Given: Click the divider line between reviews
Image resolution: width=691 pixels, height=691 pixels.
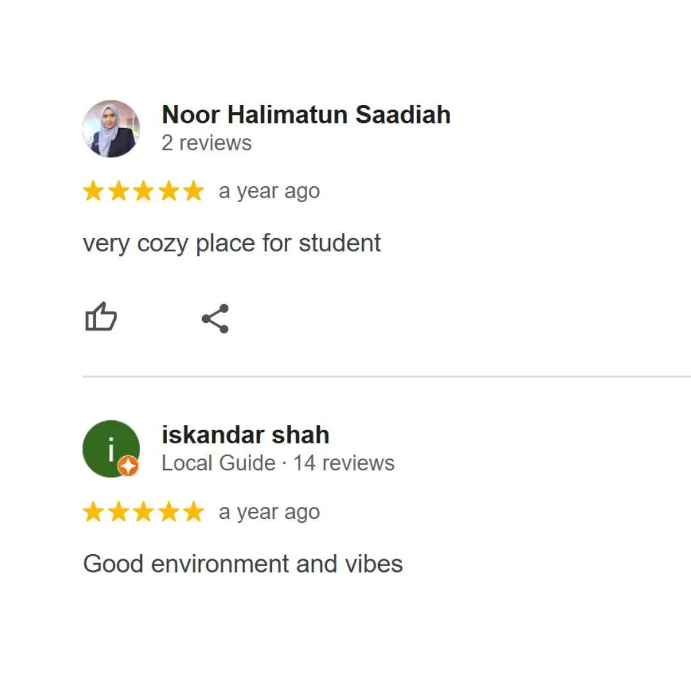Looking at the screenshot, I should (x=386, y=376).
